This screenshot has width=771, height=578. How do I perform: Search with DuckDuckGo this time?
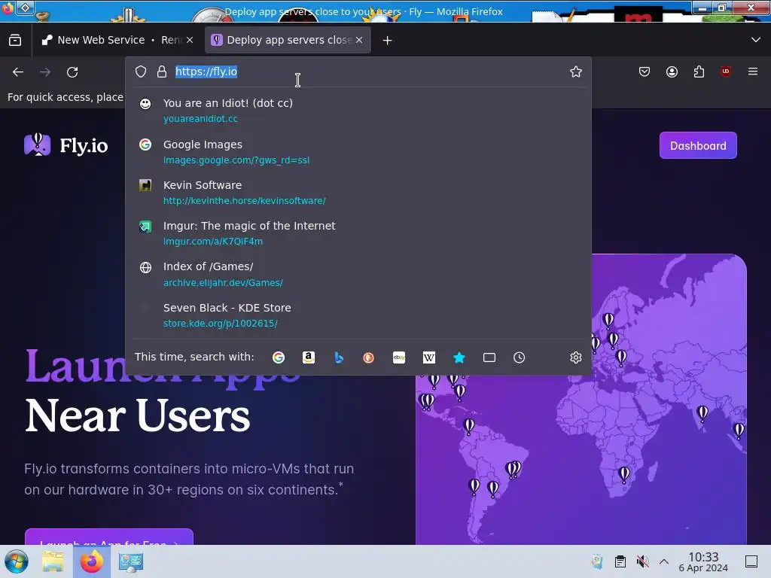(x=368, y=357)
